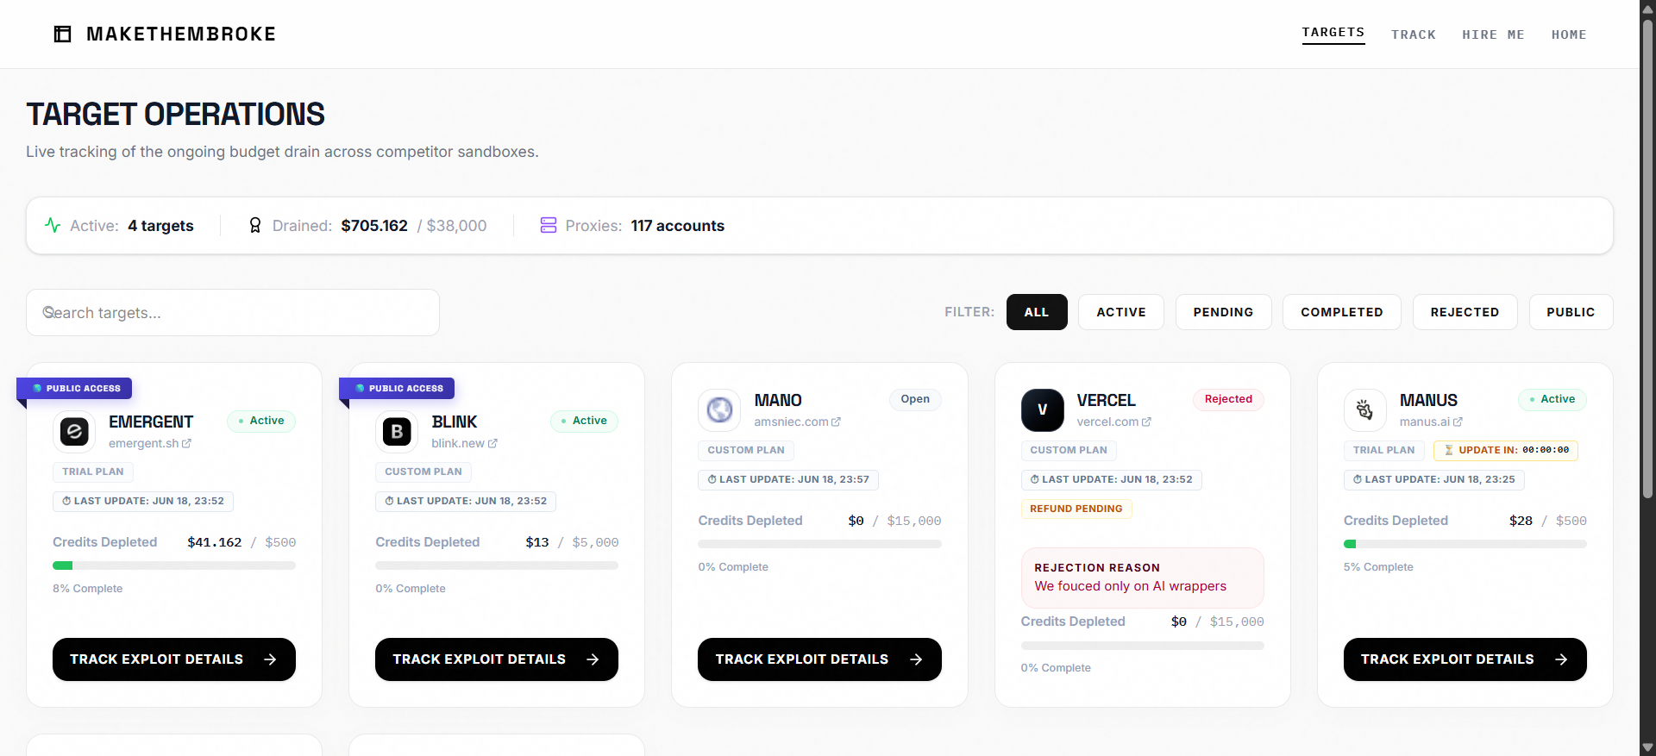Filter targets by Pending

click(x=1223, y=312)
